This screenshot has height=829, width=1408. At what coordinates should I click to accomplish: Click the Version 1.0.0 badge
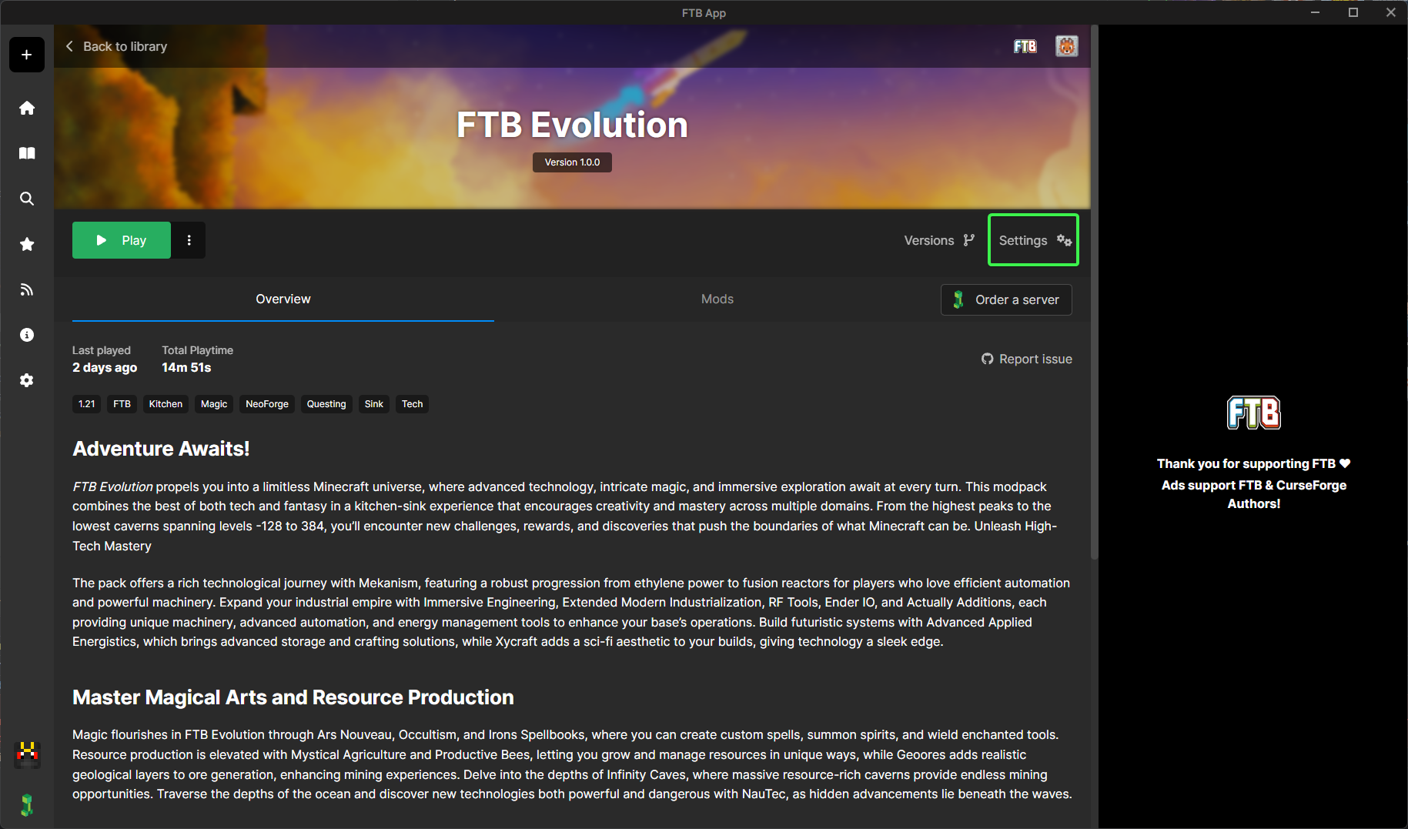point(572,162)
